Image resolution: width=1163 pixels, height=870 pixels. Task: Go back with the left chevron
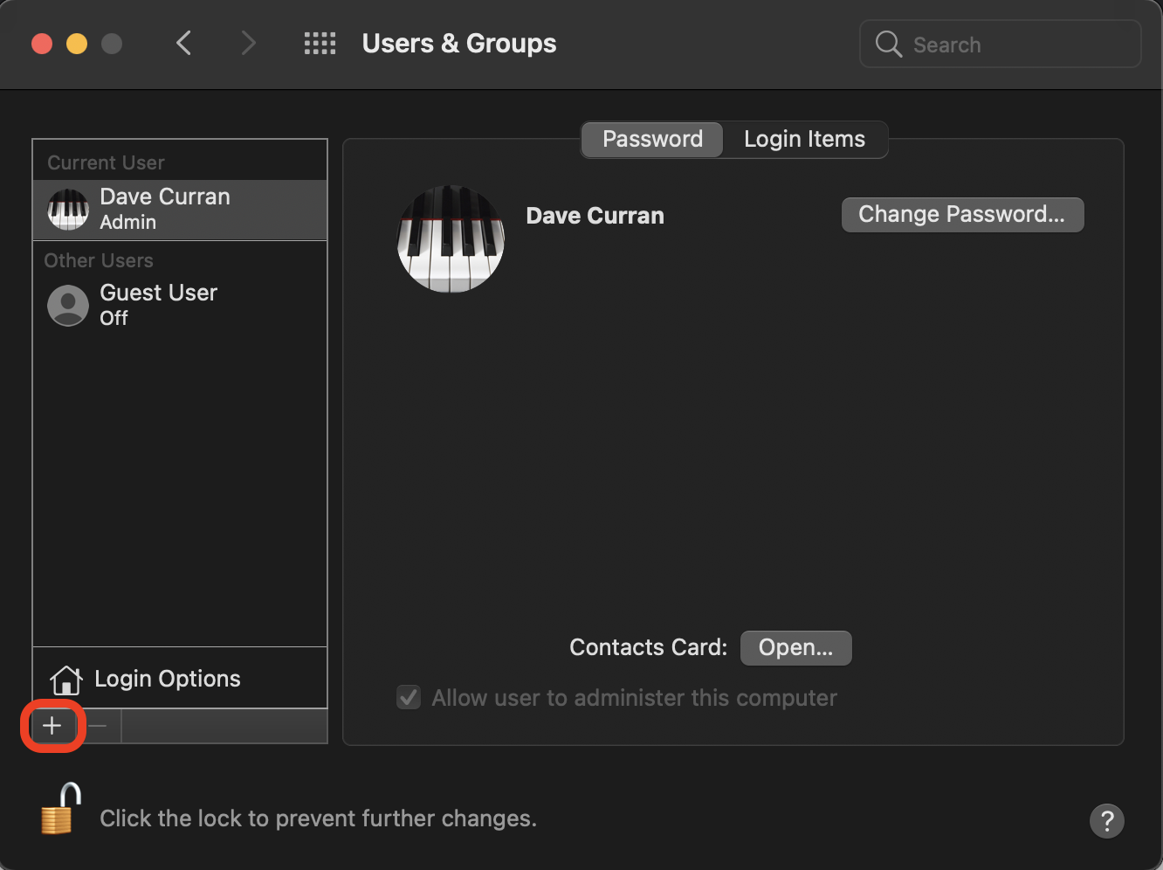(183, 44)
